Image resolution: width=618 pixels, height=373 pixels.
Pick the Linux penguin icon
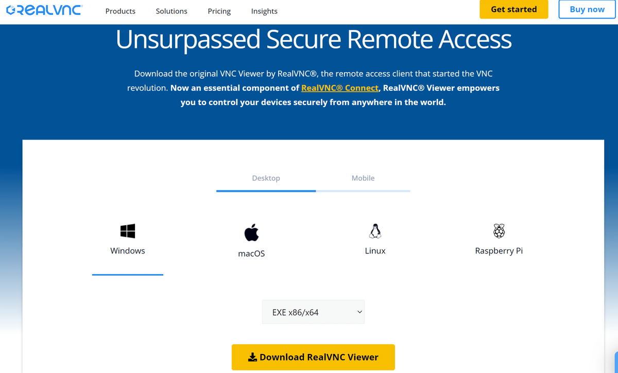pyautogui.click(x=375, y=231)
